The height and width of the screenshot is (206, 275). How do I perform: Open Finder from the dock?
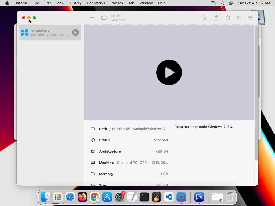coord(45,197)
